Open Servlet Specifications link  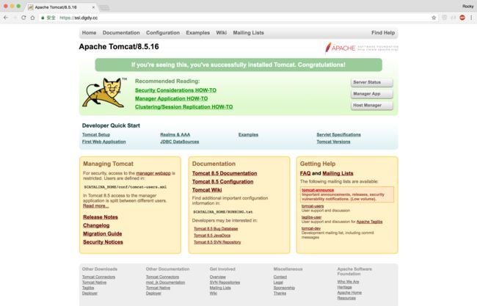click(x=338, y=134)
